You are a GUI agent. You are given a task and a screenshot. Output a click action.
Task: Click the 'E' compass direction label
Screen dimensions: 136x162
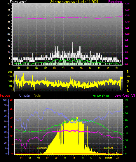click(x=128, y=86)
